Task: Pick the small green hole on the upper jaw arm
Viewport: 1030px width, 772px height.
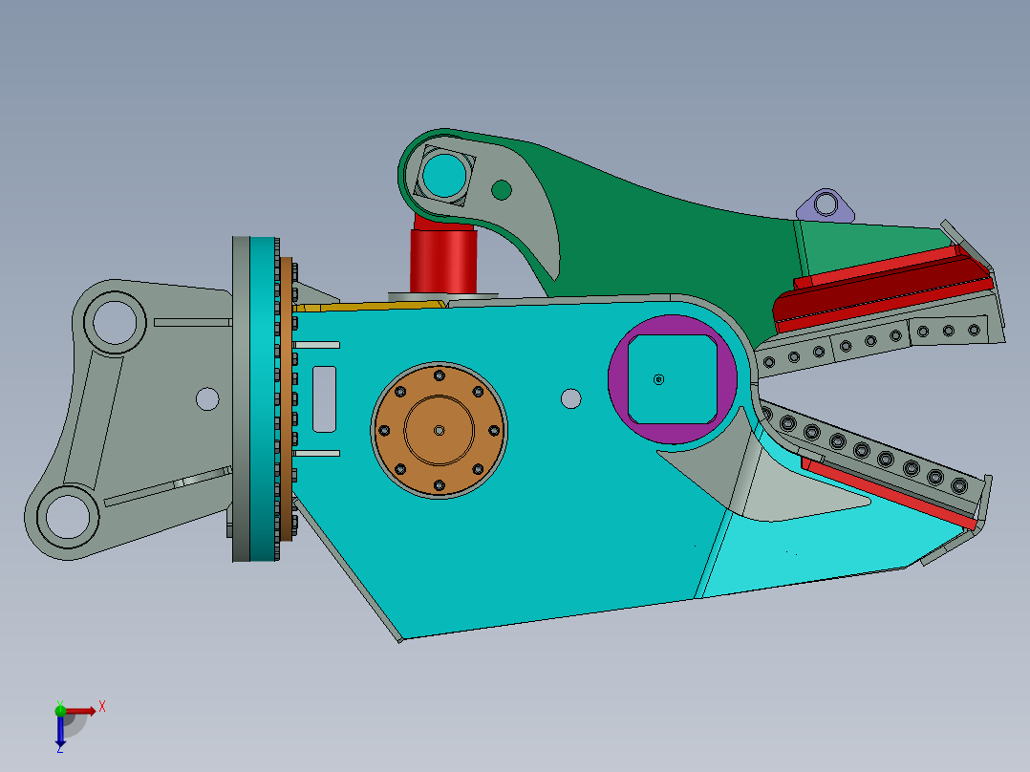Action: (502, 190)
